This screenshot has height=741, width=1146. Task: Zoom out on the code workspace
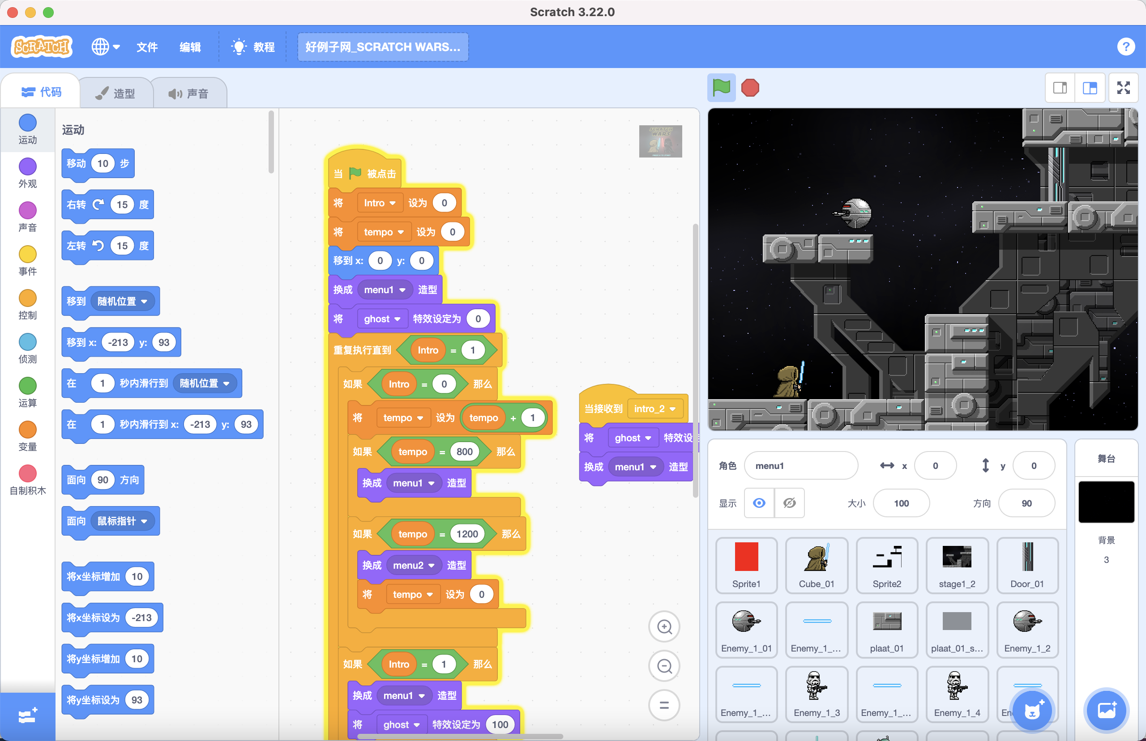tap(664, 666)
